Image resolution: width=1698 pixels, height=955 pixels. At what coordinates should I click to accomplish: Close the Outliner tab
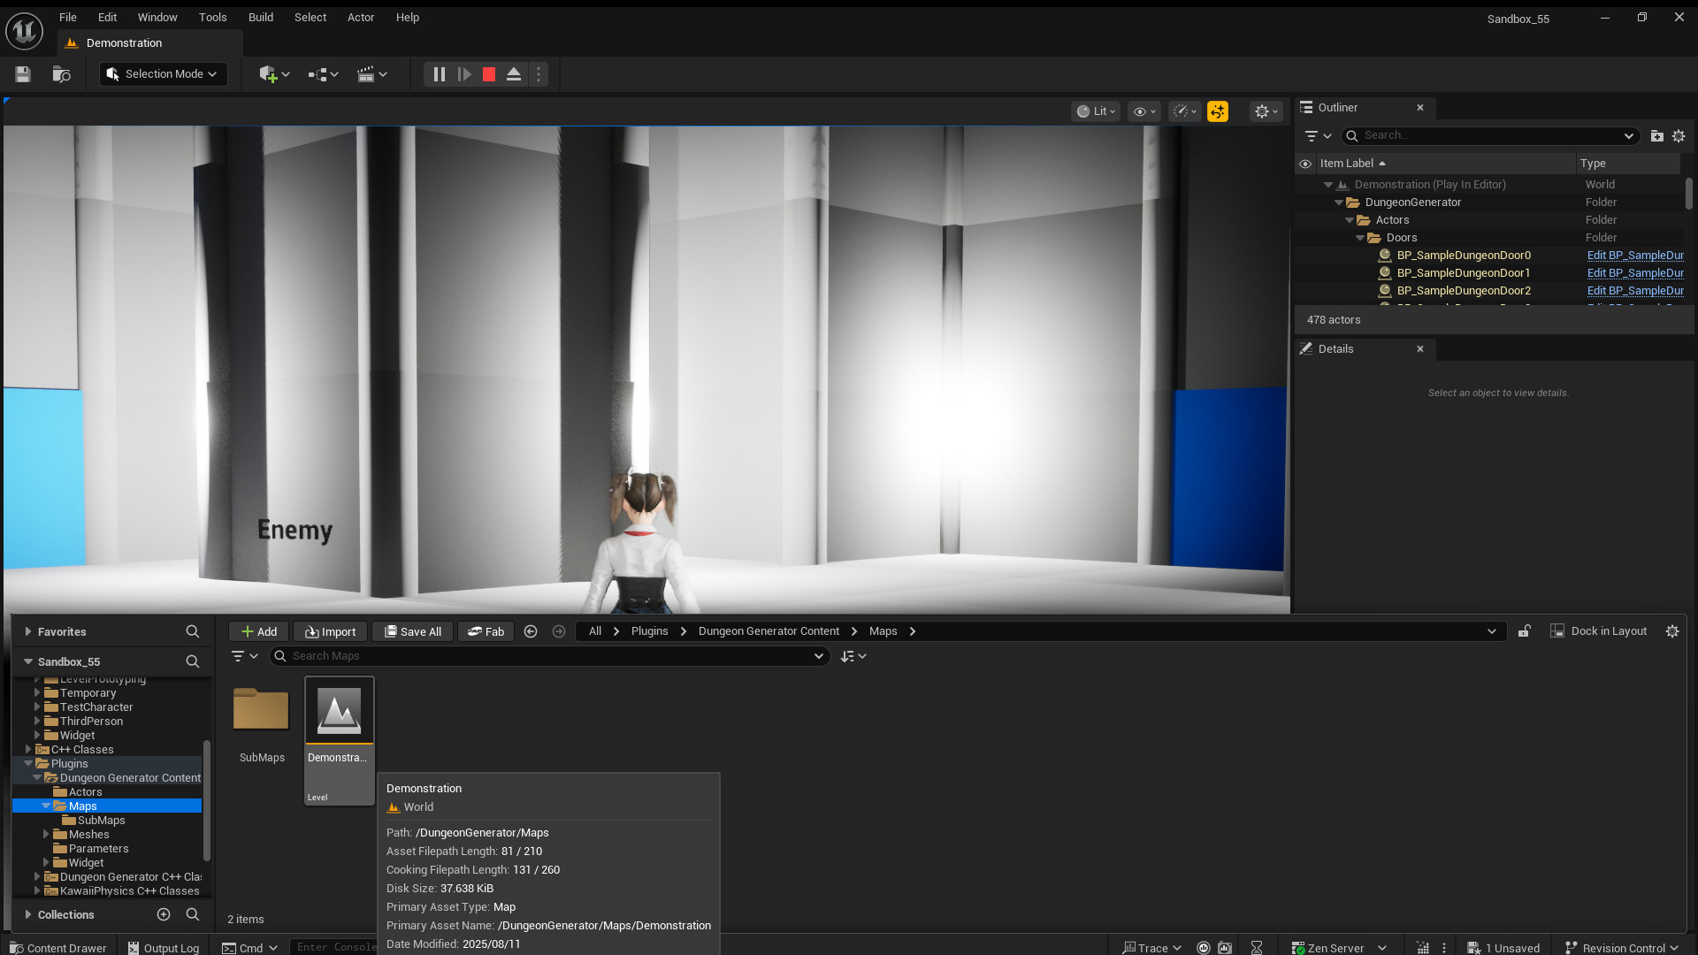coord(1420,108)
